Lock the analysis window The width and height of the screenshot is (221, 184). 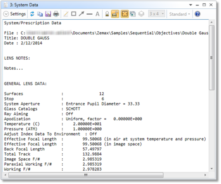click(107, 14)
